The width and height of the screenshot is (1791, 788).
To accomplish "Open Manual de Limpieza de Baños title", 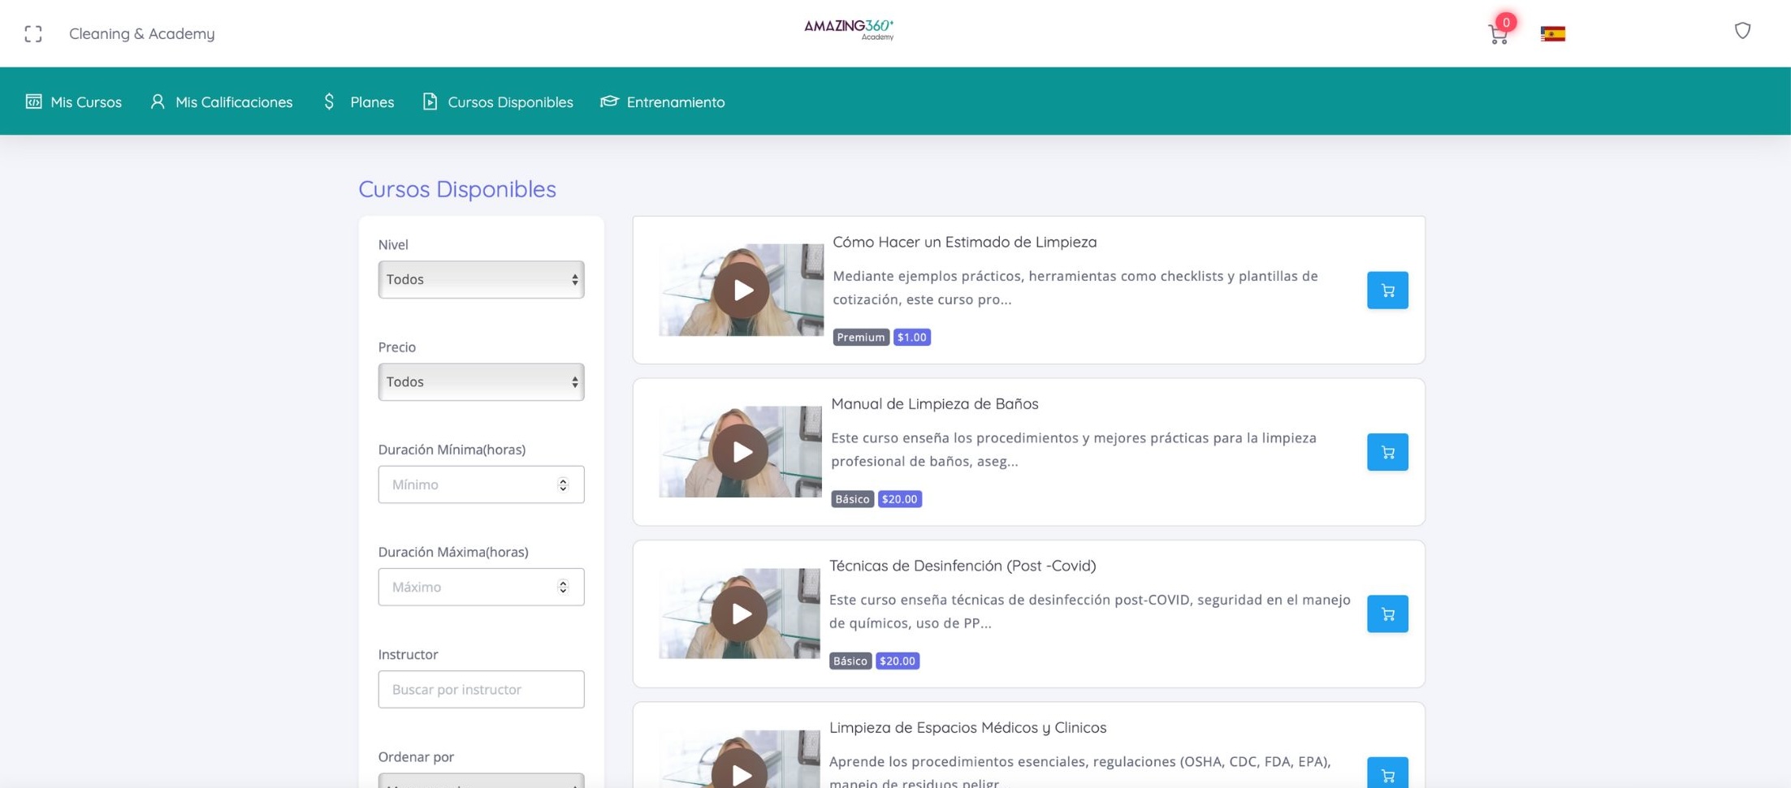I will [934, 403].
